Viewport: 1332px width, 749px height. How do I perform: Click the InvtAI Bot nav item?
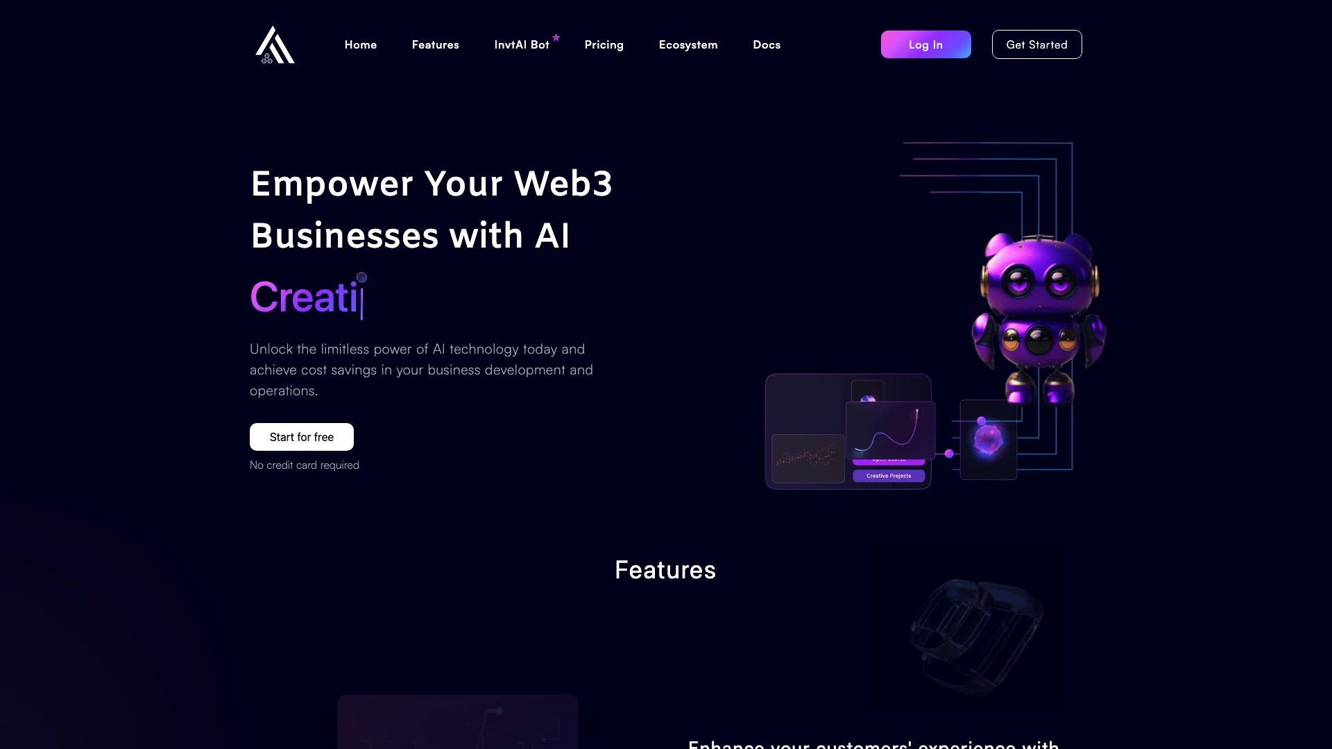point(522,44)
